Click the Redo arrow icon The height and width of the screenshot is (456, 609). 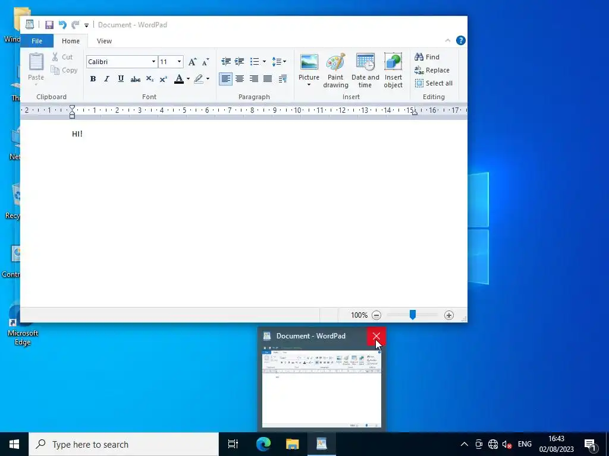click(x=76, y=25)
